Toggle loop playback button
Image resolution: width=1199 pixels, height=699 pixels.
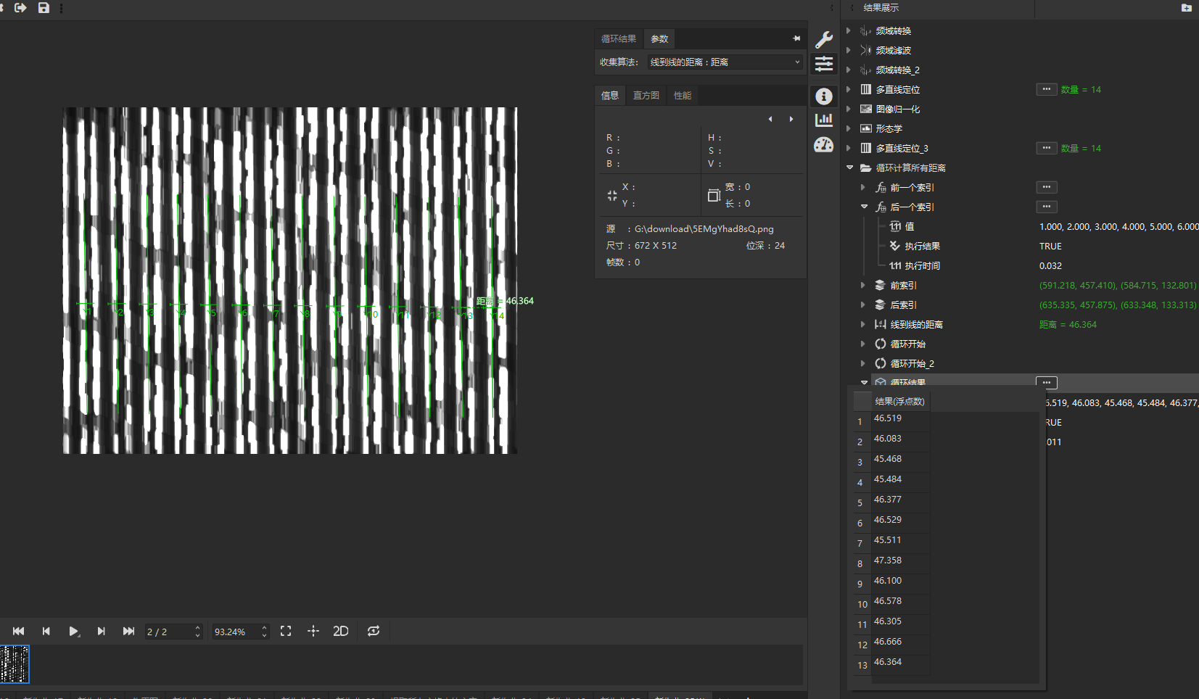(374, 632)
